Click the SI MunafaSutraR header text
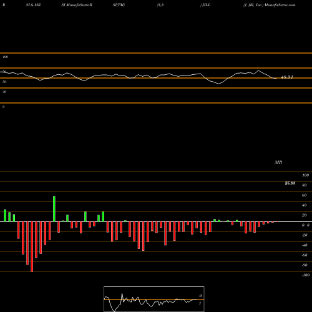This screenshot has height=312, width=312. pos(77,5)
